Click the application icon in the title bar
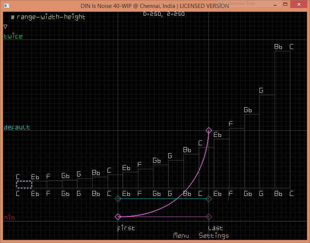This screenshot has width=310, height=243. tap(6, 6)
